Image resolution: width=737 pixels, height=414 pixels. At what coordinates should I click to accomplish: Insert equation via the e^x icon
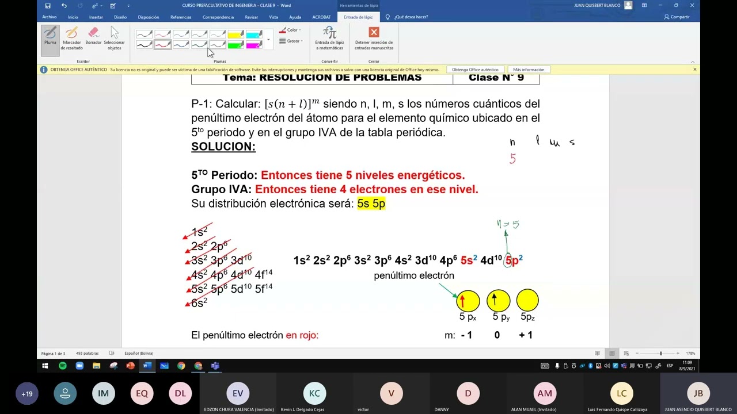click(95, 6)
